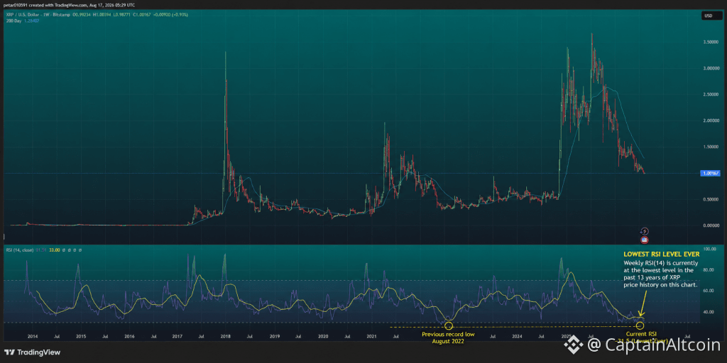Viewport: 727px width, 363px height.
Task: Click the 2019 time axis label
Action: click(x=275, y=337)
